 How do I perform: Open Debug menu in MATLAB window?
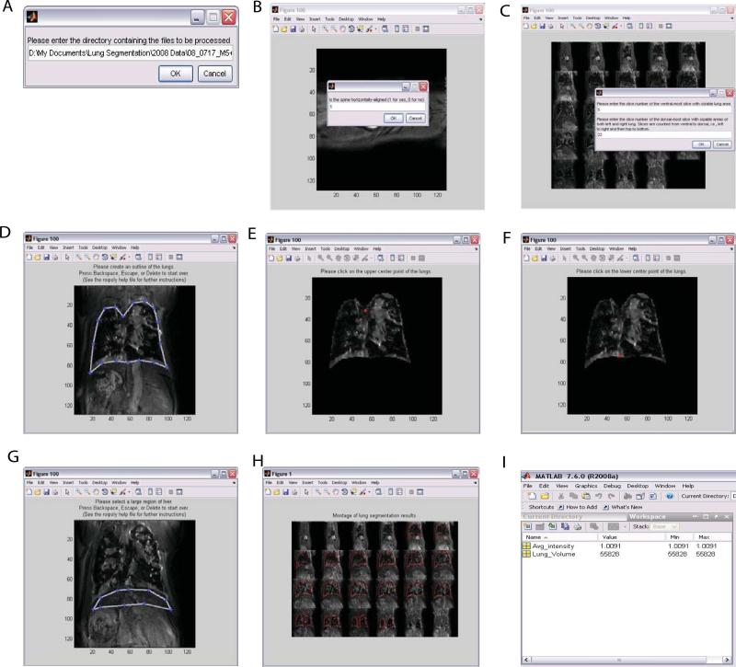(612, 486)
